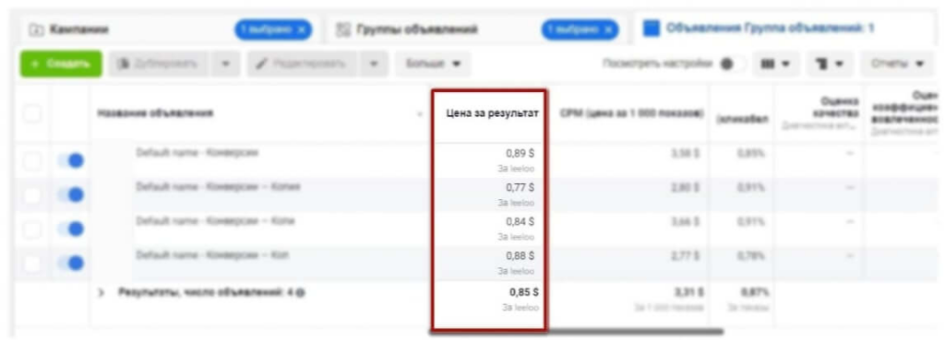The height and width of the screenshot is (340, 945).
Task: Turn off the ad with 0,84 $ cost
Action: [x=71, y=229]
